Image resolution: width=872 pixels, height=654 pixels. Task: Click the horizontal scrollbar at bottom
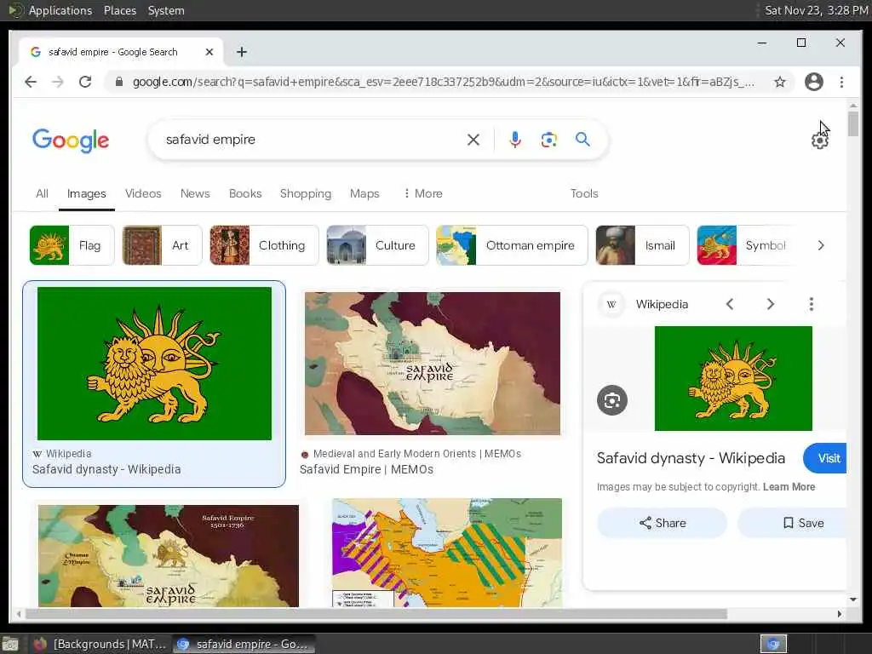pos(376,614)
